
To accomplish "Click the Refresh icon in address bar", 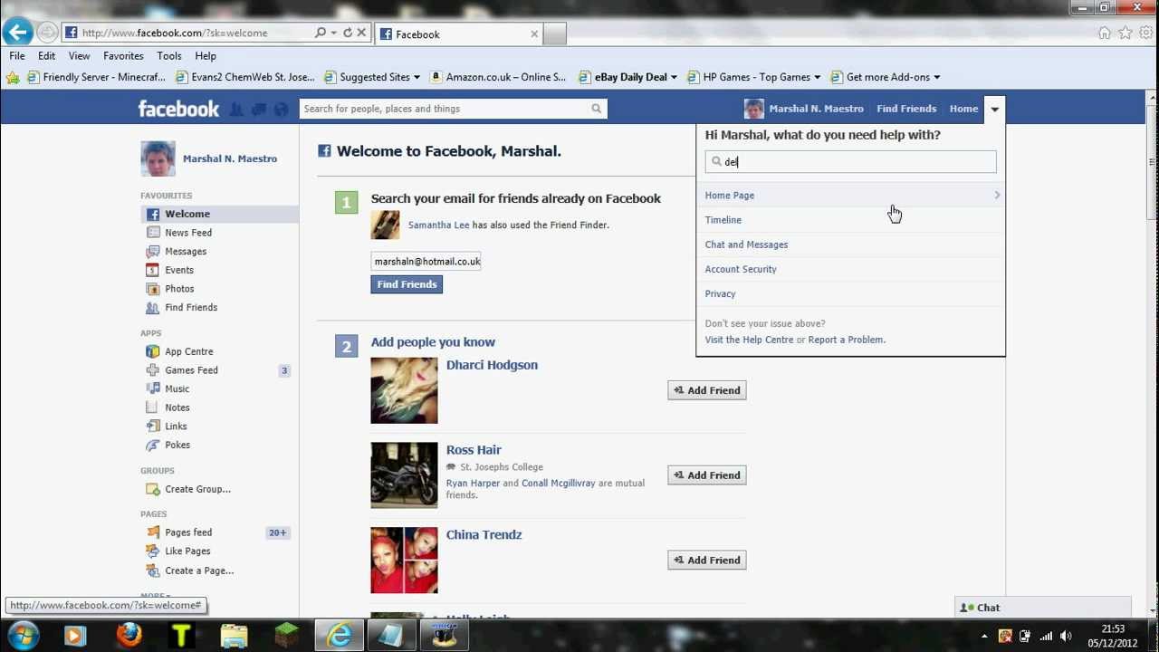I will (x=348, y=33).
